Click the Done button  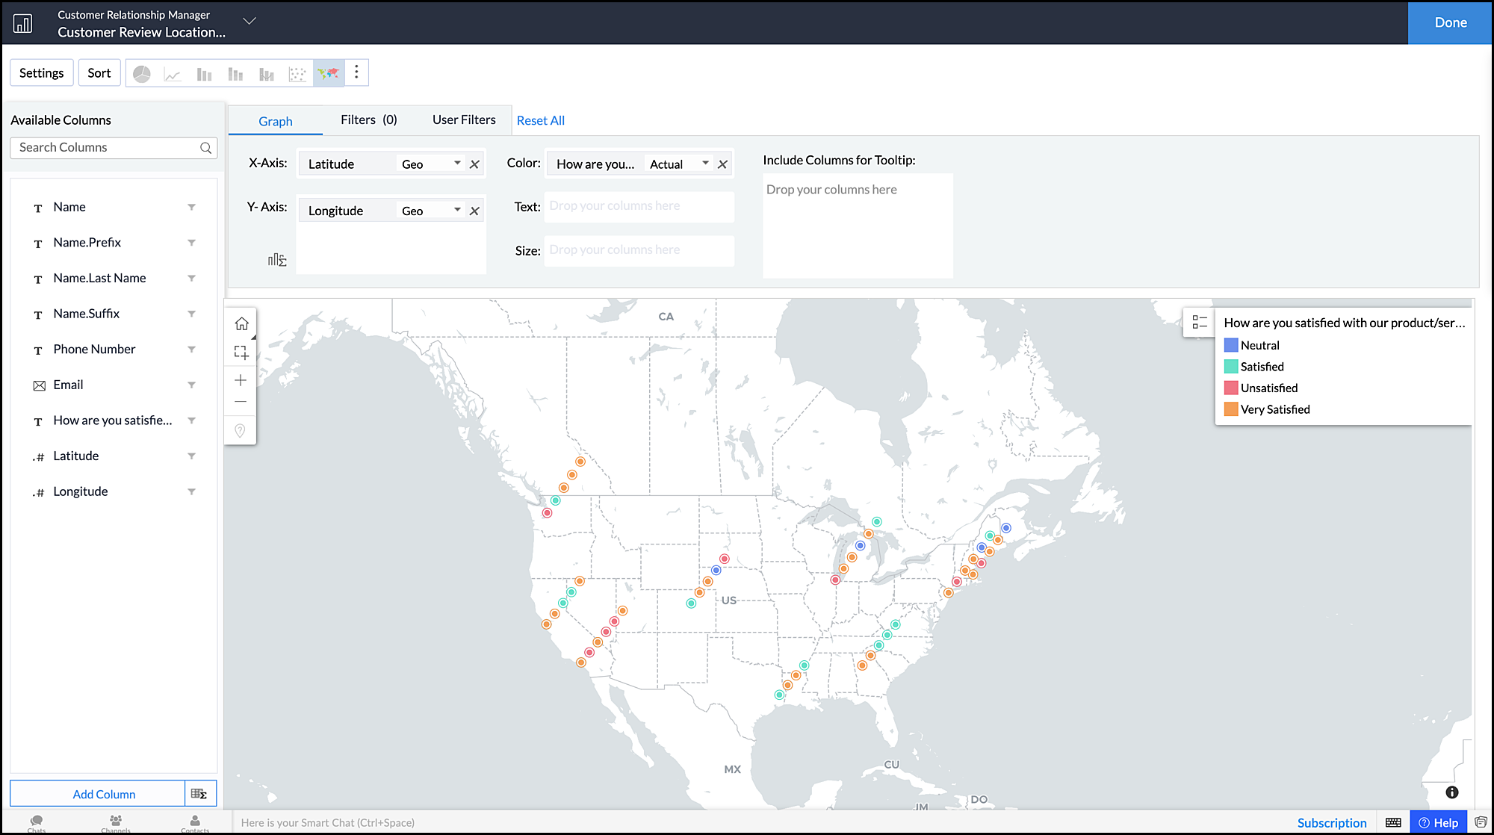pyautogui.click(x=1450, y=22)
